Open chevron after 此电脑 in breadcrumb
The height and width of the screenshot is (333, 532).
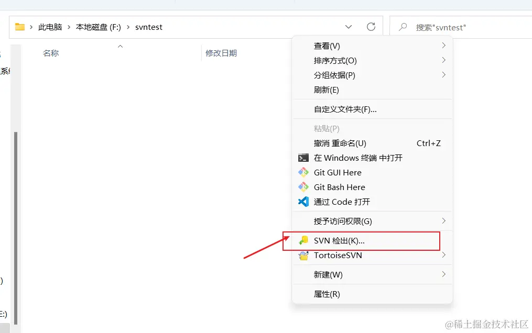pyautogui.click(x=69, y=27)
